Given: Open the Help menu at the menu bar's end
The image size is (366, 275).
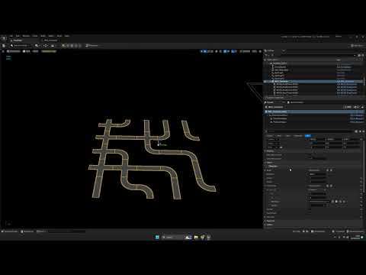Looking at the screenshot, I should [x=67, y=36].
